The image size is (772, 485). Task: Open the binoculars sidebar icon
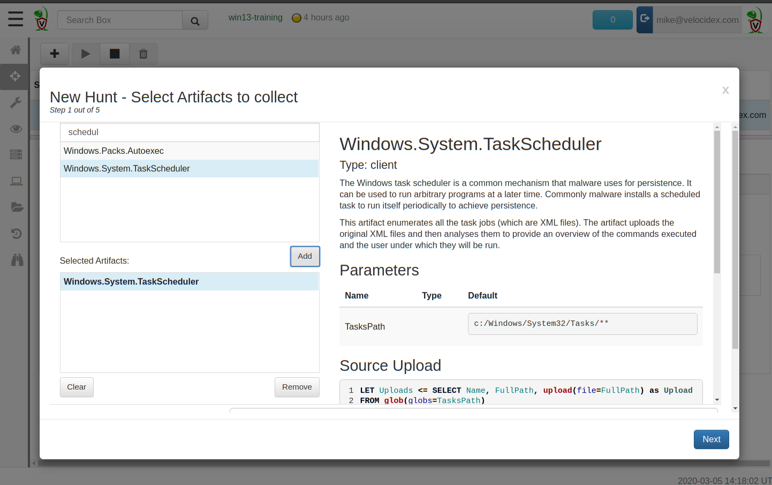pos(17,260)
